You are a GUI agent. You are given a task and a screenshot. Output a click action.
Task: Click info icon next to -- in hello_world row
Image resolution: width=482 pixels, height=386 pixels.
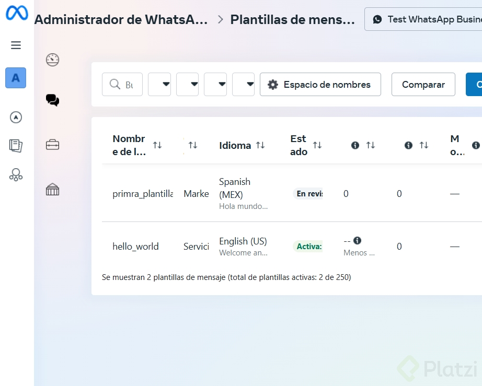click(357, 240)
